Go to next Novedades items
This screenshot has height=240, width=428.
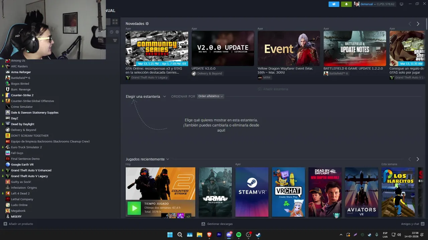[418, 24]
